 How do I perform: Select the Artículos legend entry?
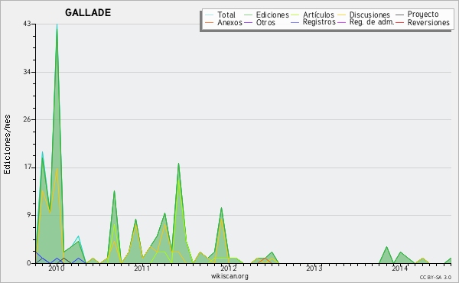point(318,15)
